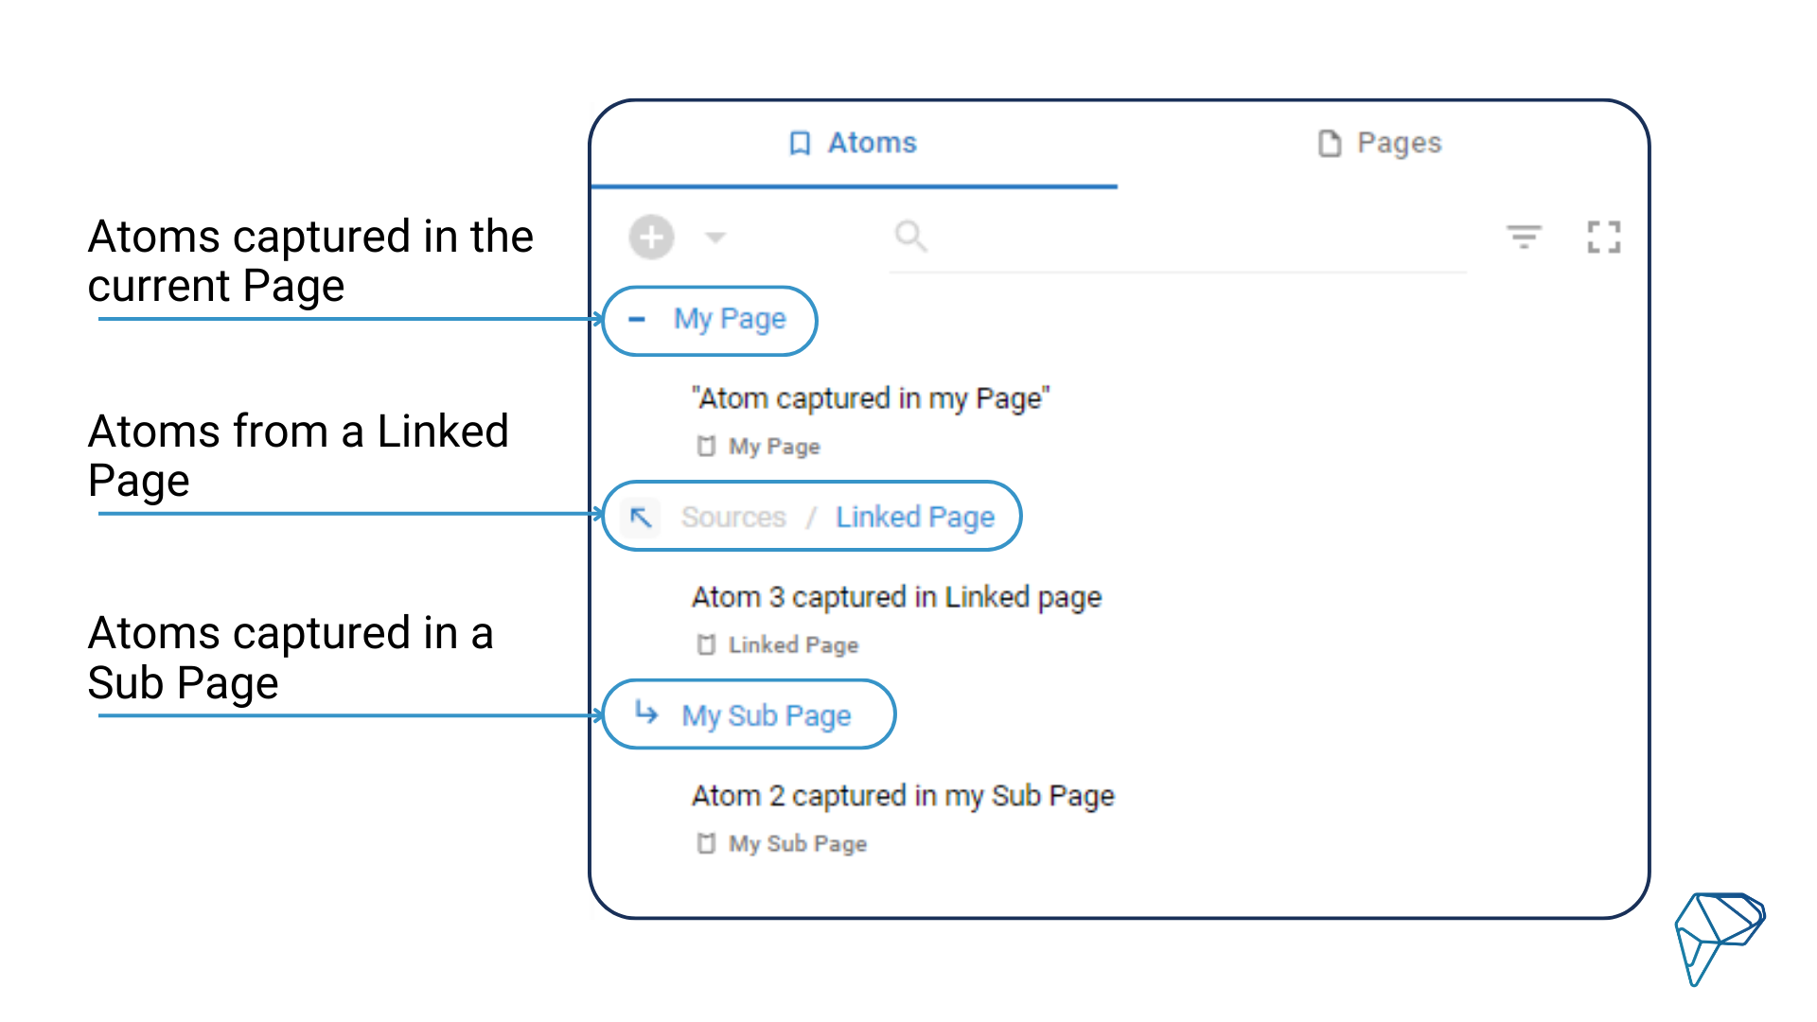This screenshot has width=1817, height=1022.
Task: Open the dropdown arrow beside the plus button
Action: (x=714, y=238)
